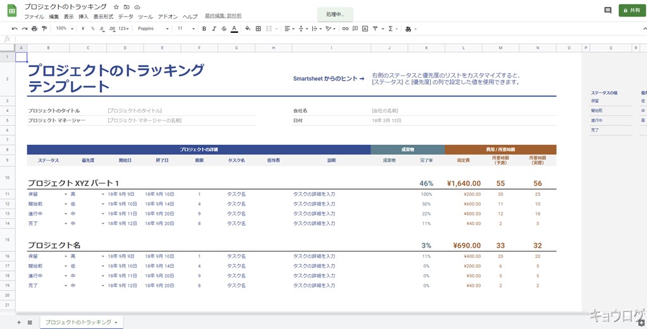The width and height of the screenshot is (647, 329).
Task: Open the 表示形式 menu
Action: 103,17
